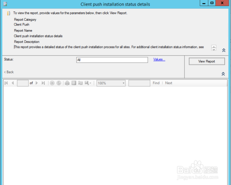This screenshot has height=185, width=231.
Task: Click the View Report button
Action: pos(207,61)
